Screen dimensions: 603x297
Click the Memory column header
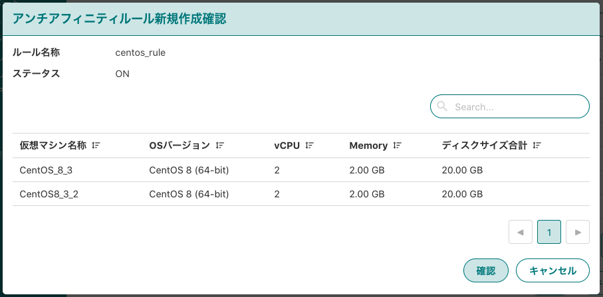[x=368, y=146]
